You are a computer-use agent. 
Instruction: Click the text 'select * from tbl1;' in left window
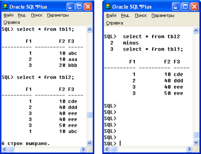click(46, 29)
